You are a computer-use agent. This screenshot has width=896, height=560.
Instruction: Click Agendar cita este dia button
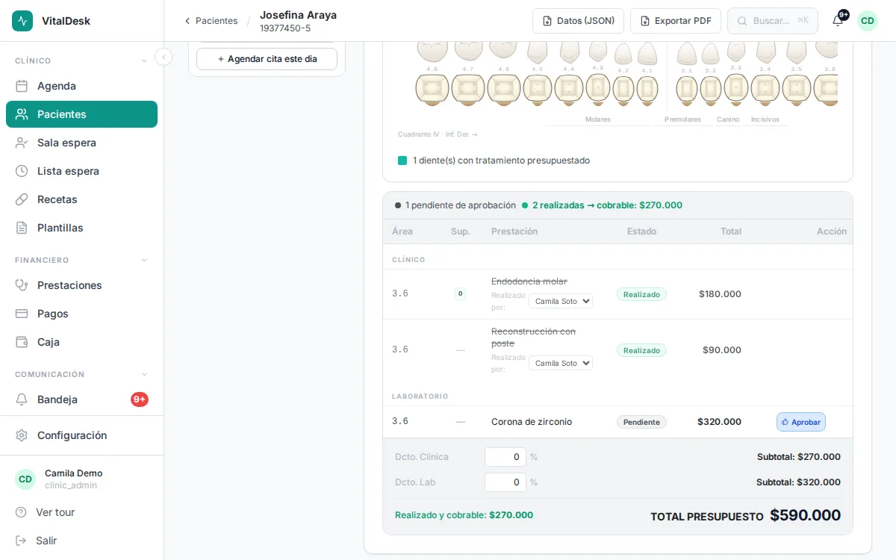(267, 59)
